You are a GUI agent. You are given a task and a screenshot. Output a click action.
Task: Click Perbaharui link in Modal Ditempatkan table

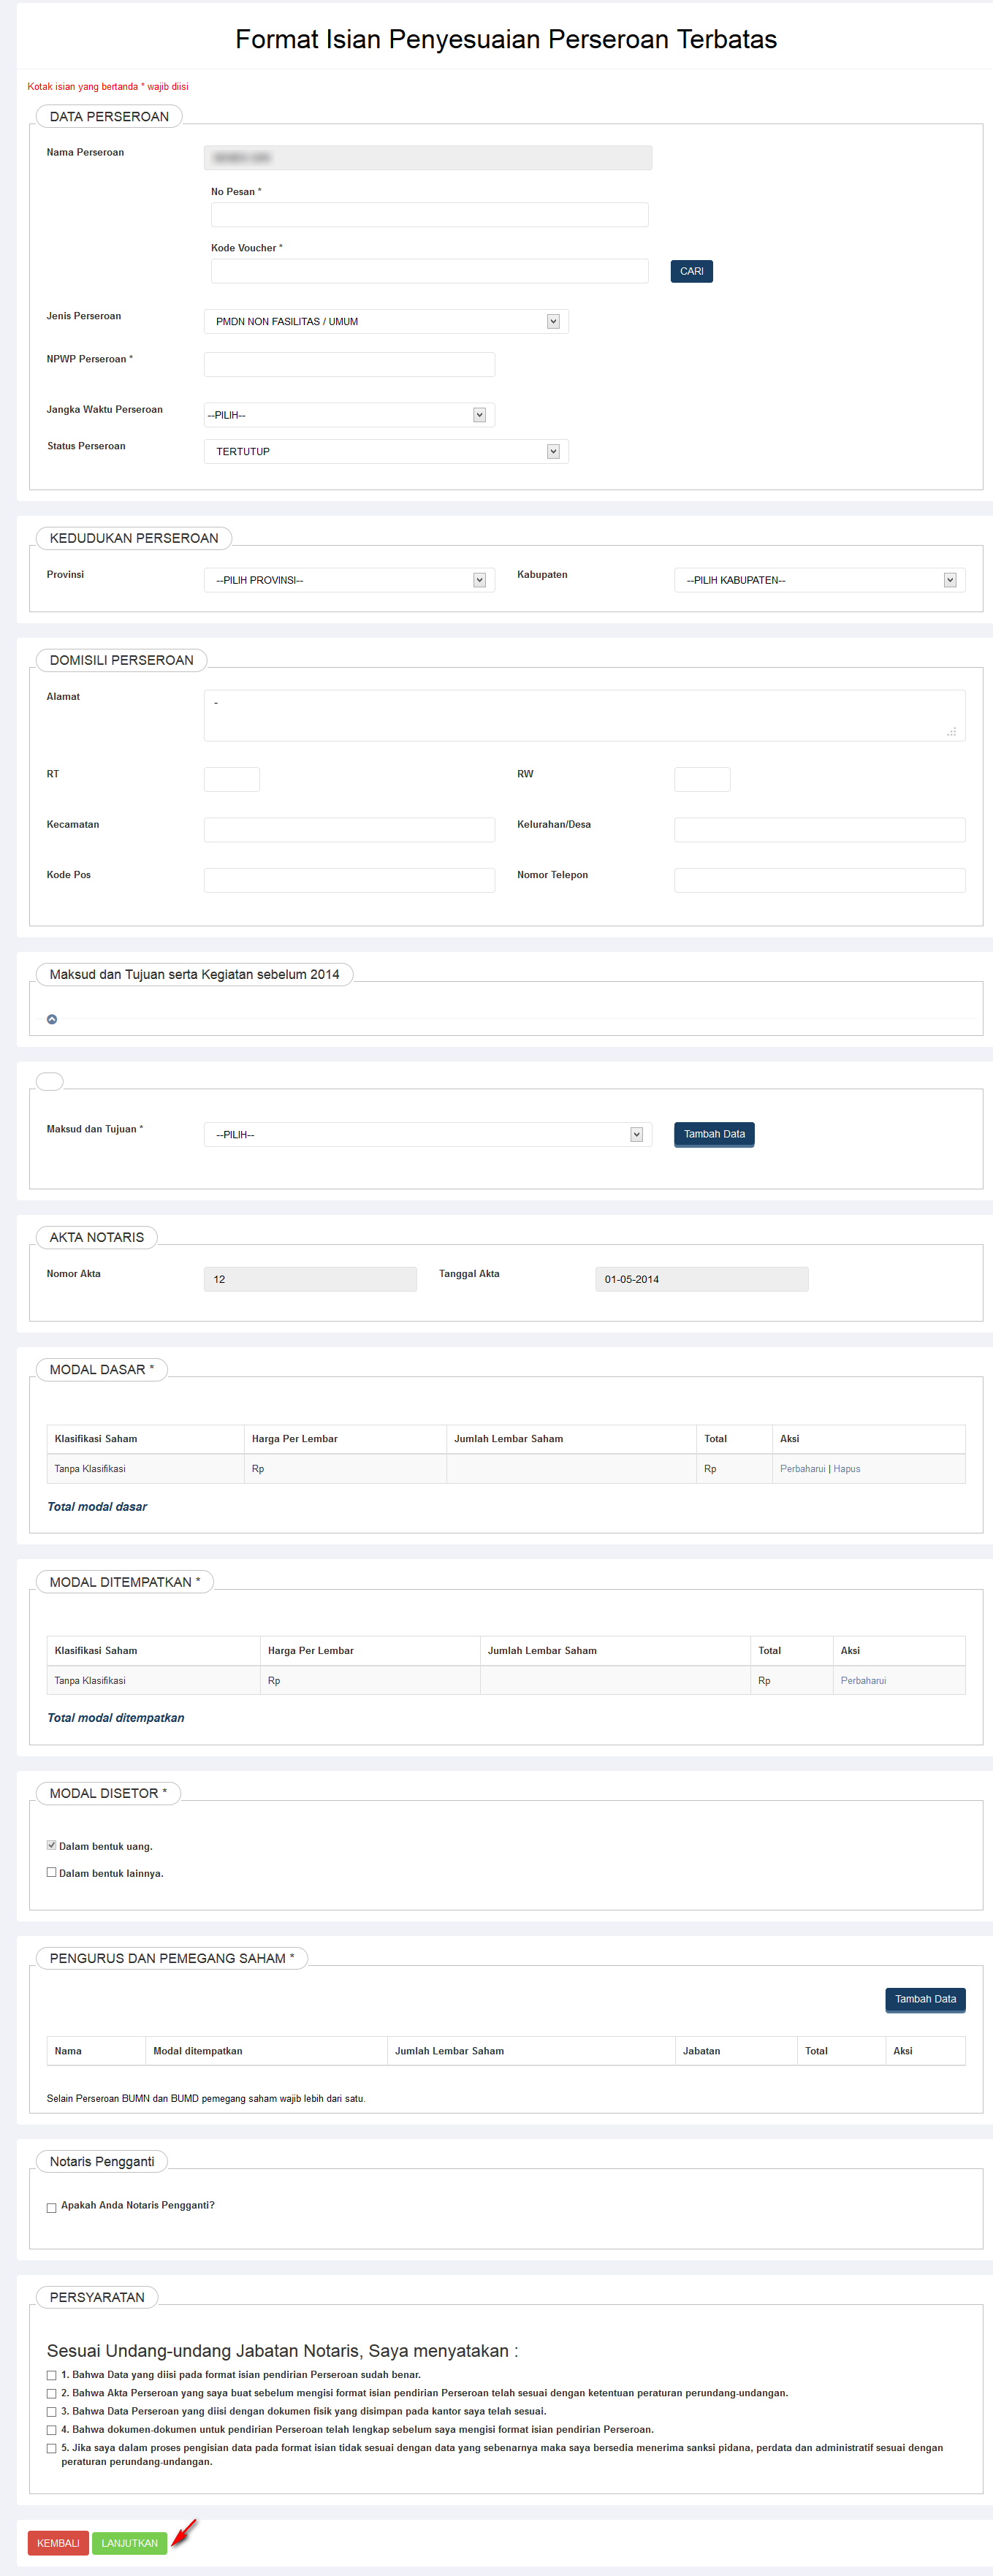(x=863, y=1681)
